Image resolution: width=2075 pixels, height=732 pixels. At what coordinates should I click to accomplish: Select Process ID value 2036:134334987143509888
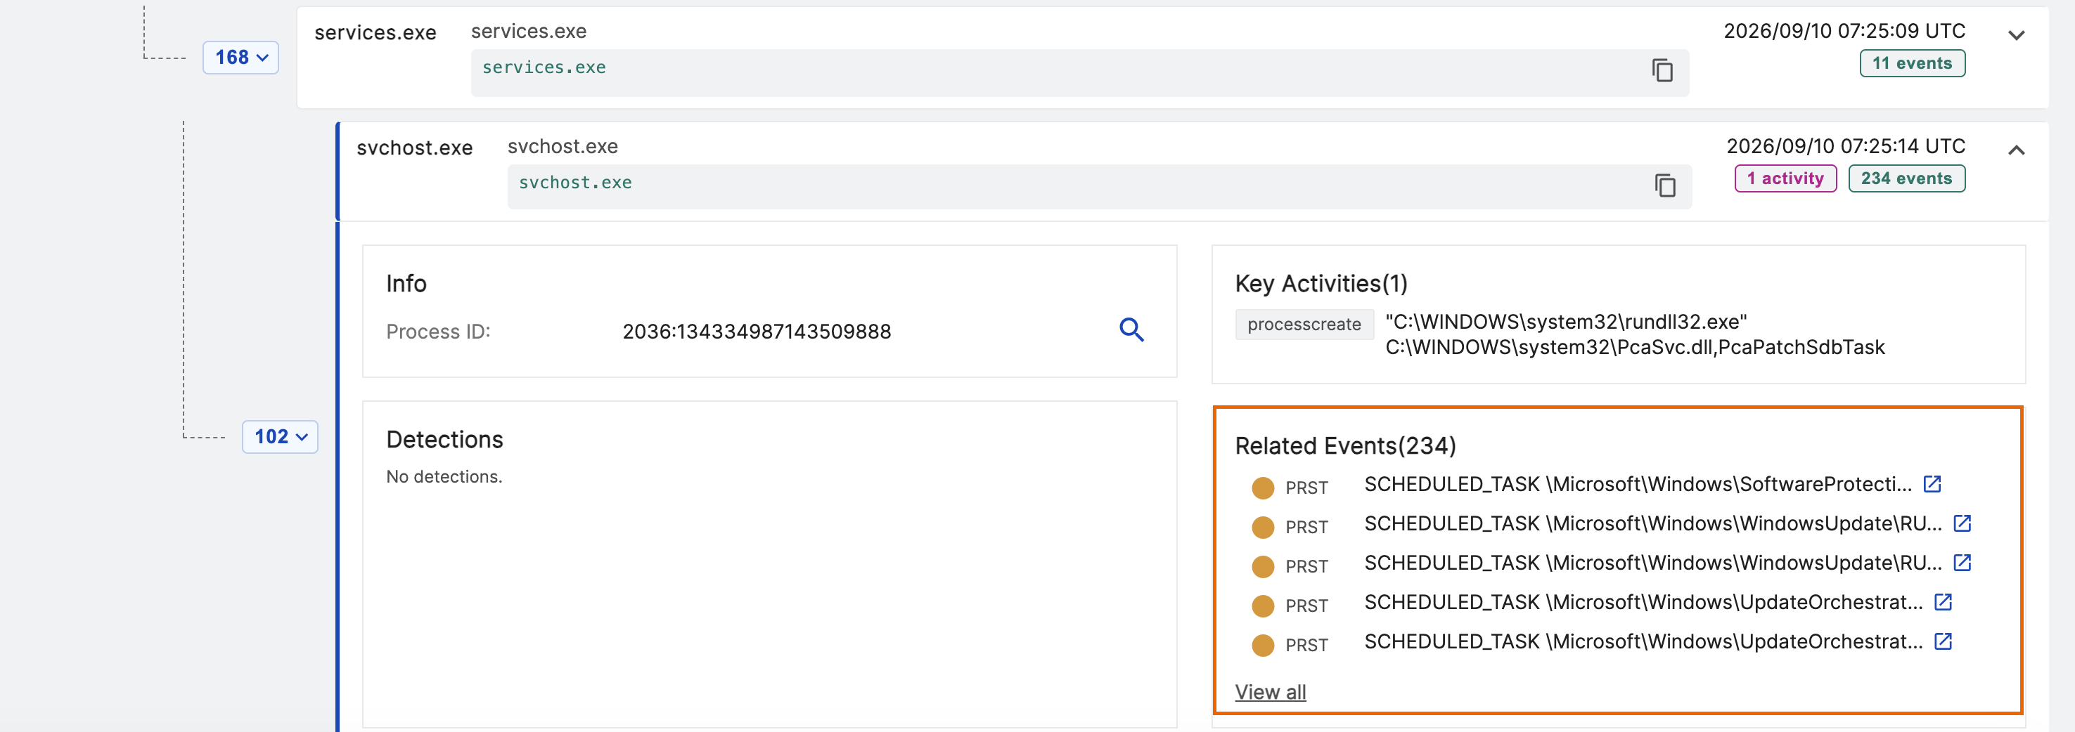[757, 332]
